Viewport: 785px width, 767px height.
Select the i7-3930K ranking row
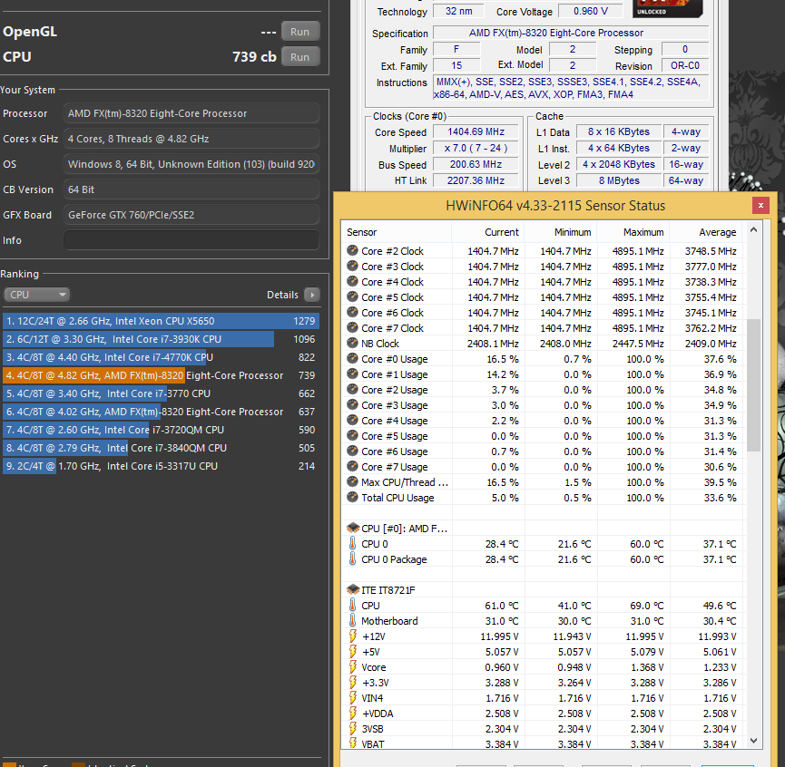161,339
